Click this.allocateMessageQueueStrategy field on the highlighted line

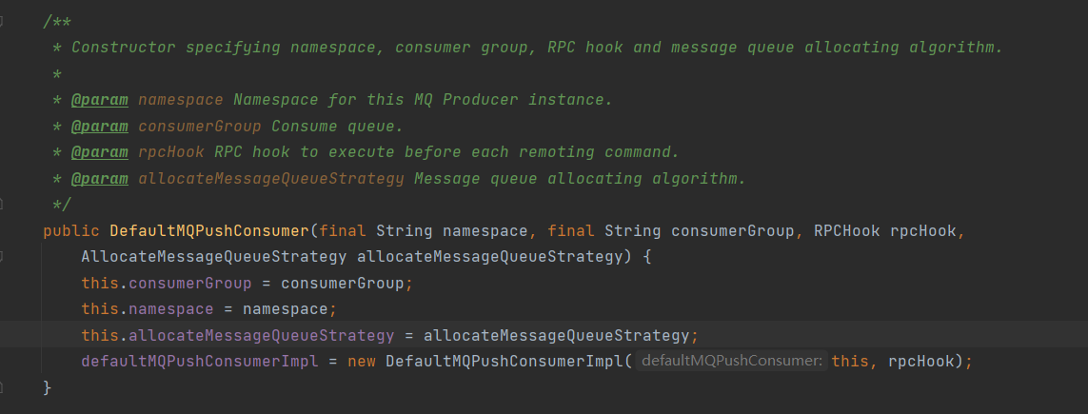point(261,335)
